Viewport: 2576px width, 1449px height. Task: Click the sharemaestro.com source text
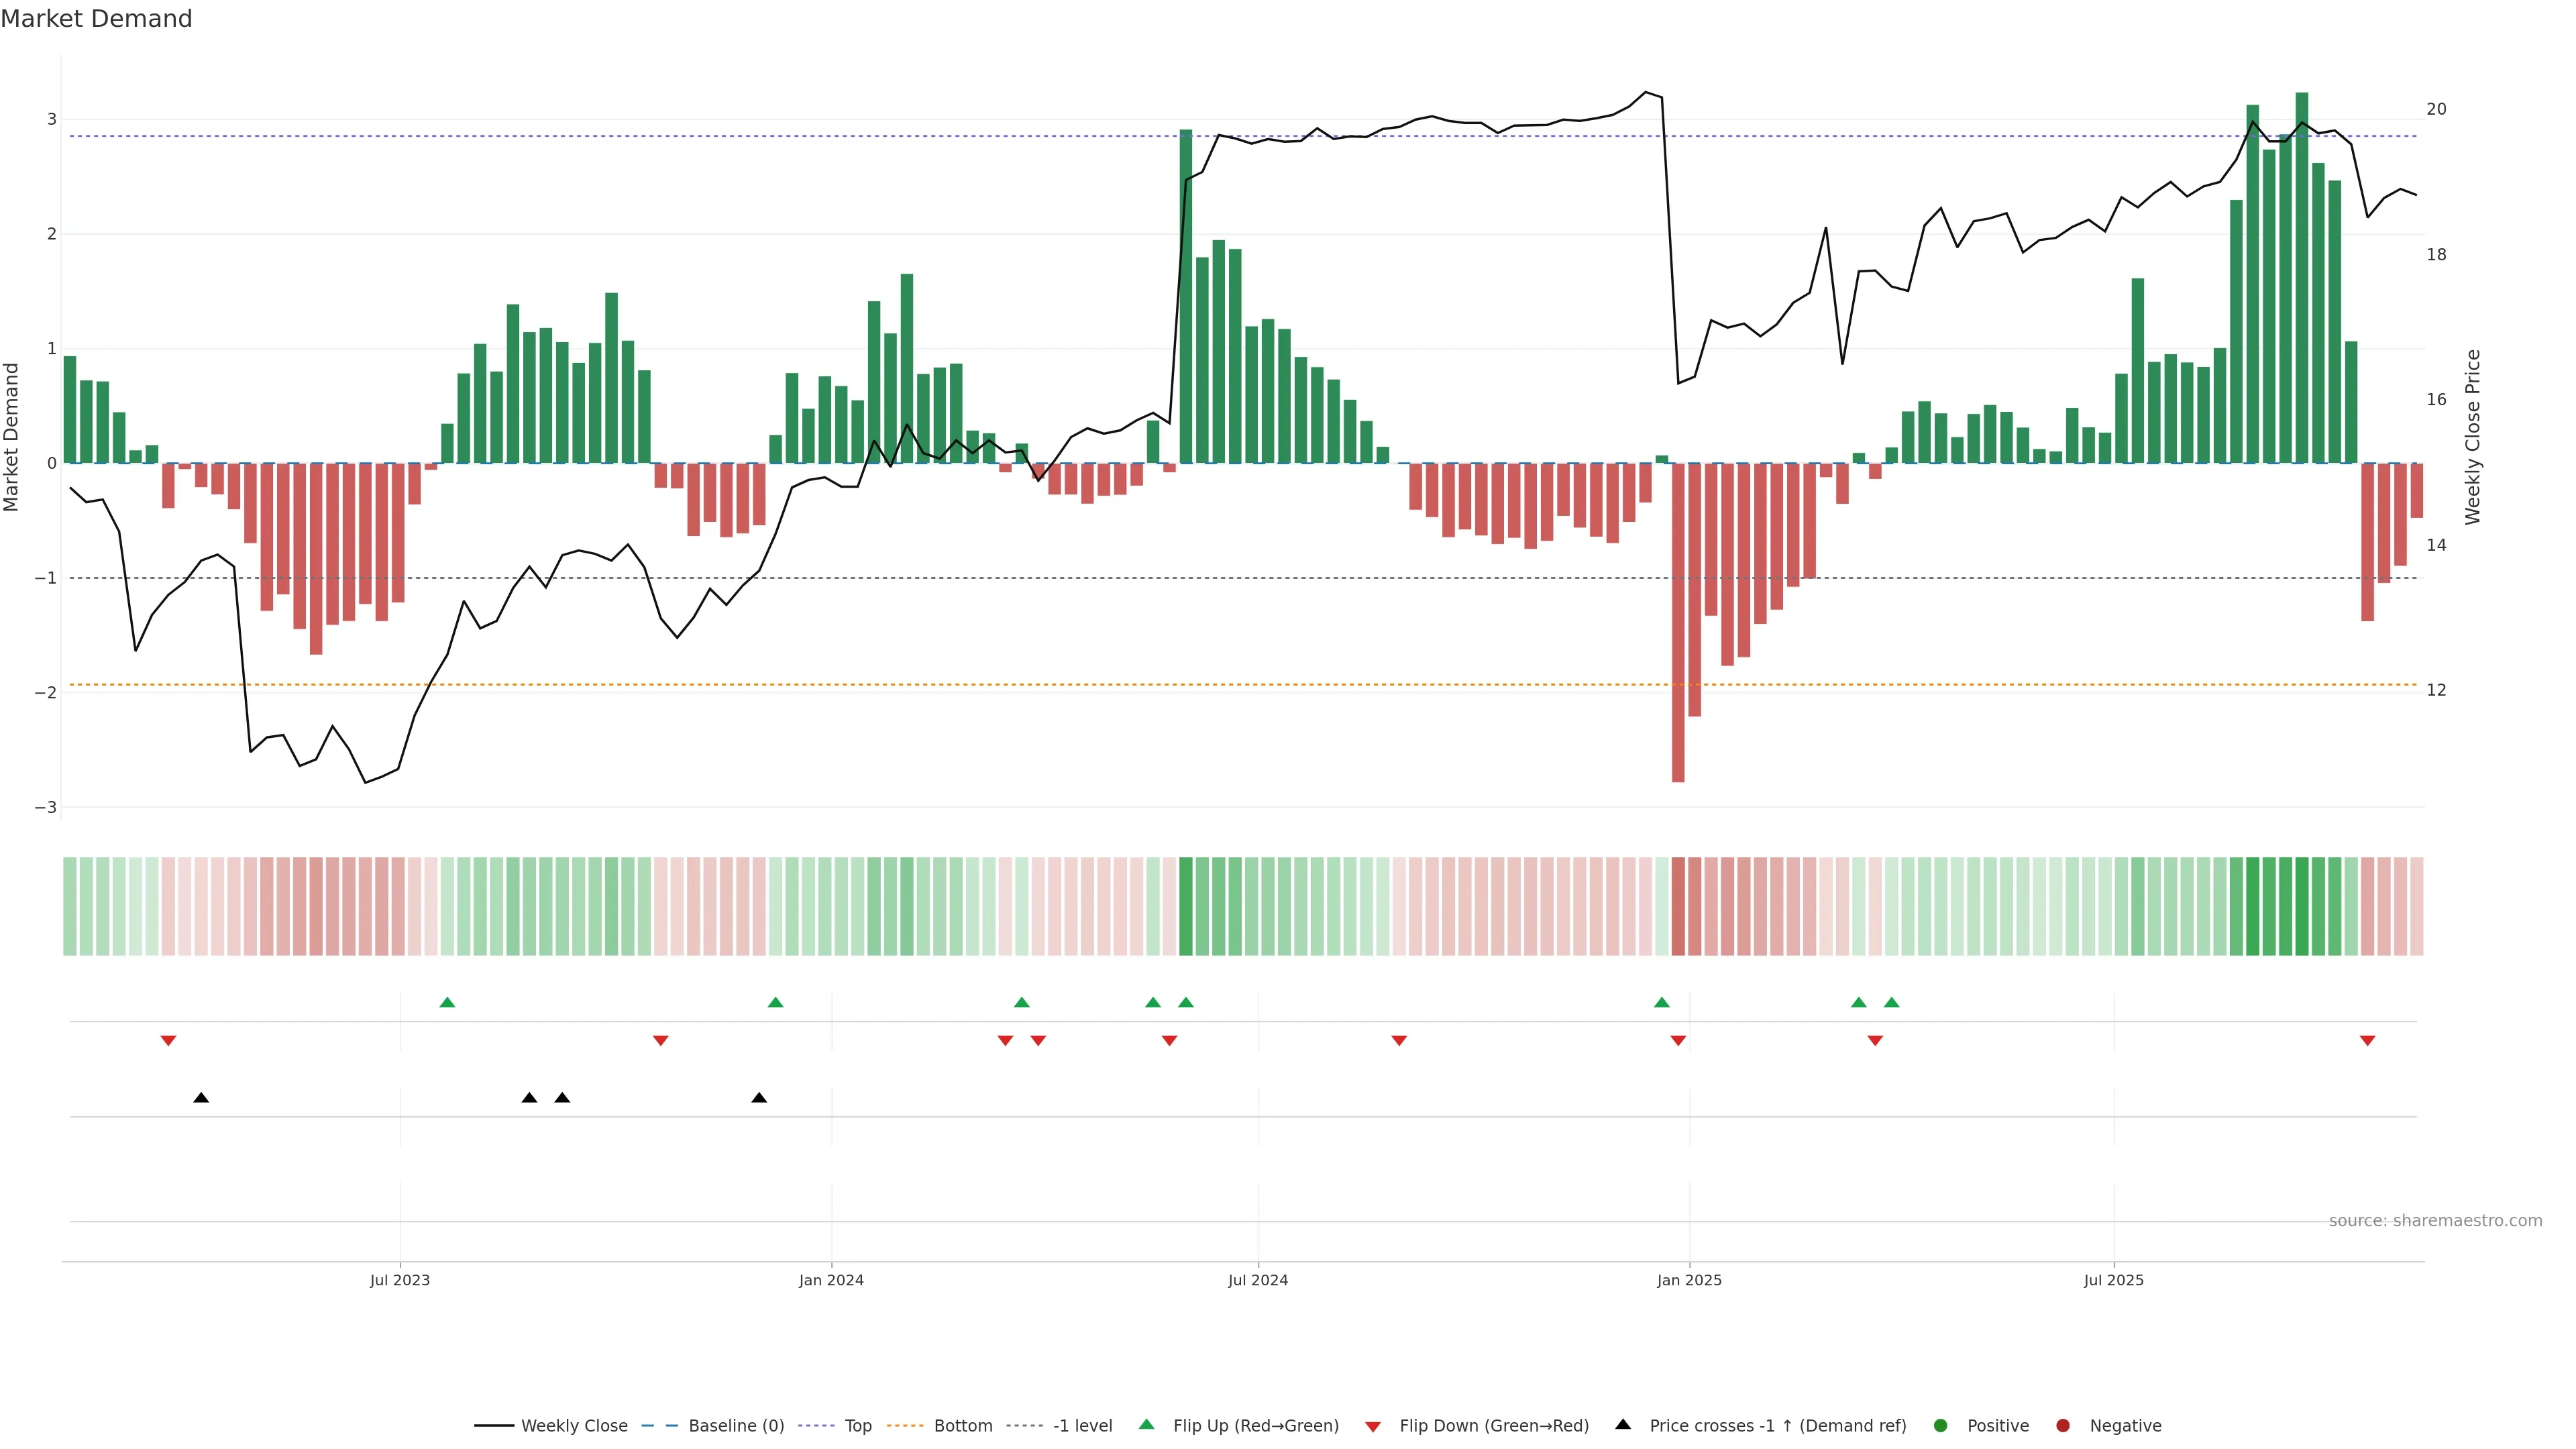(x=2435, y=1220)
